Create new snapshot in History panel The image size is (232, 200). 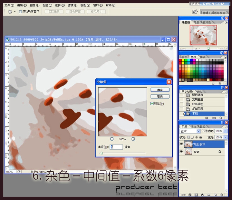pos(214,118)
